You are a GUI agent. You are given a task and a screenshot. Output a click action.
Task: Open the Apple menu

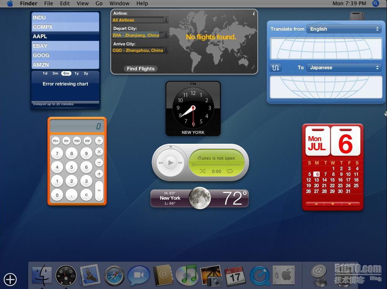click(x=10, y=3)
